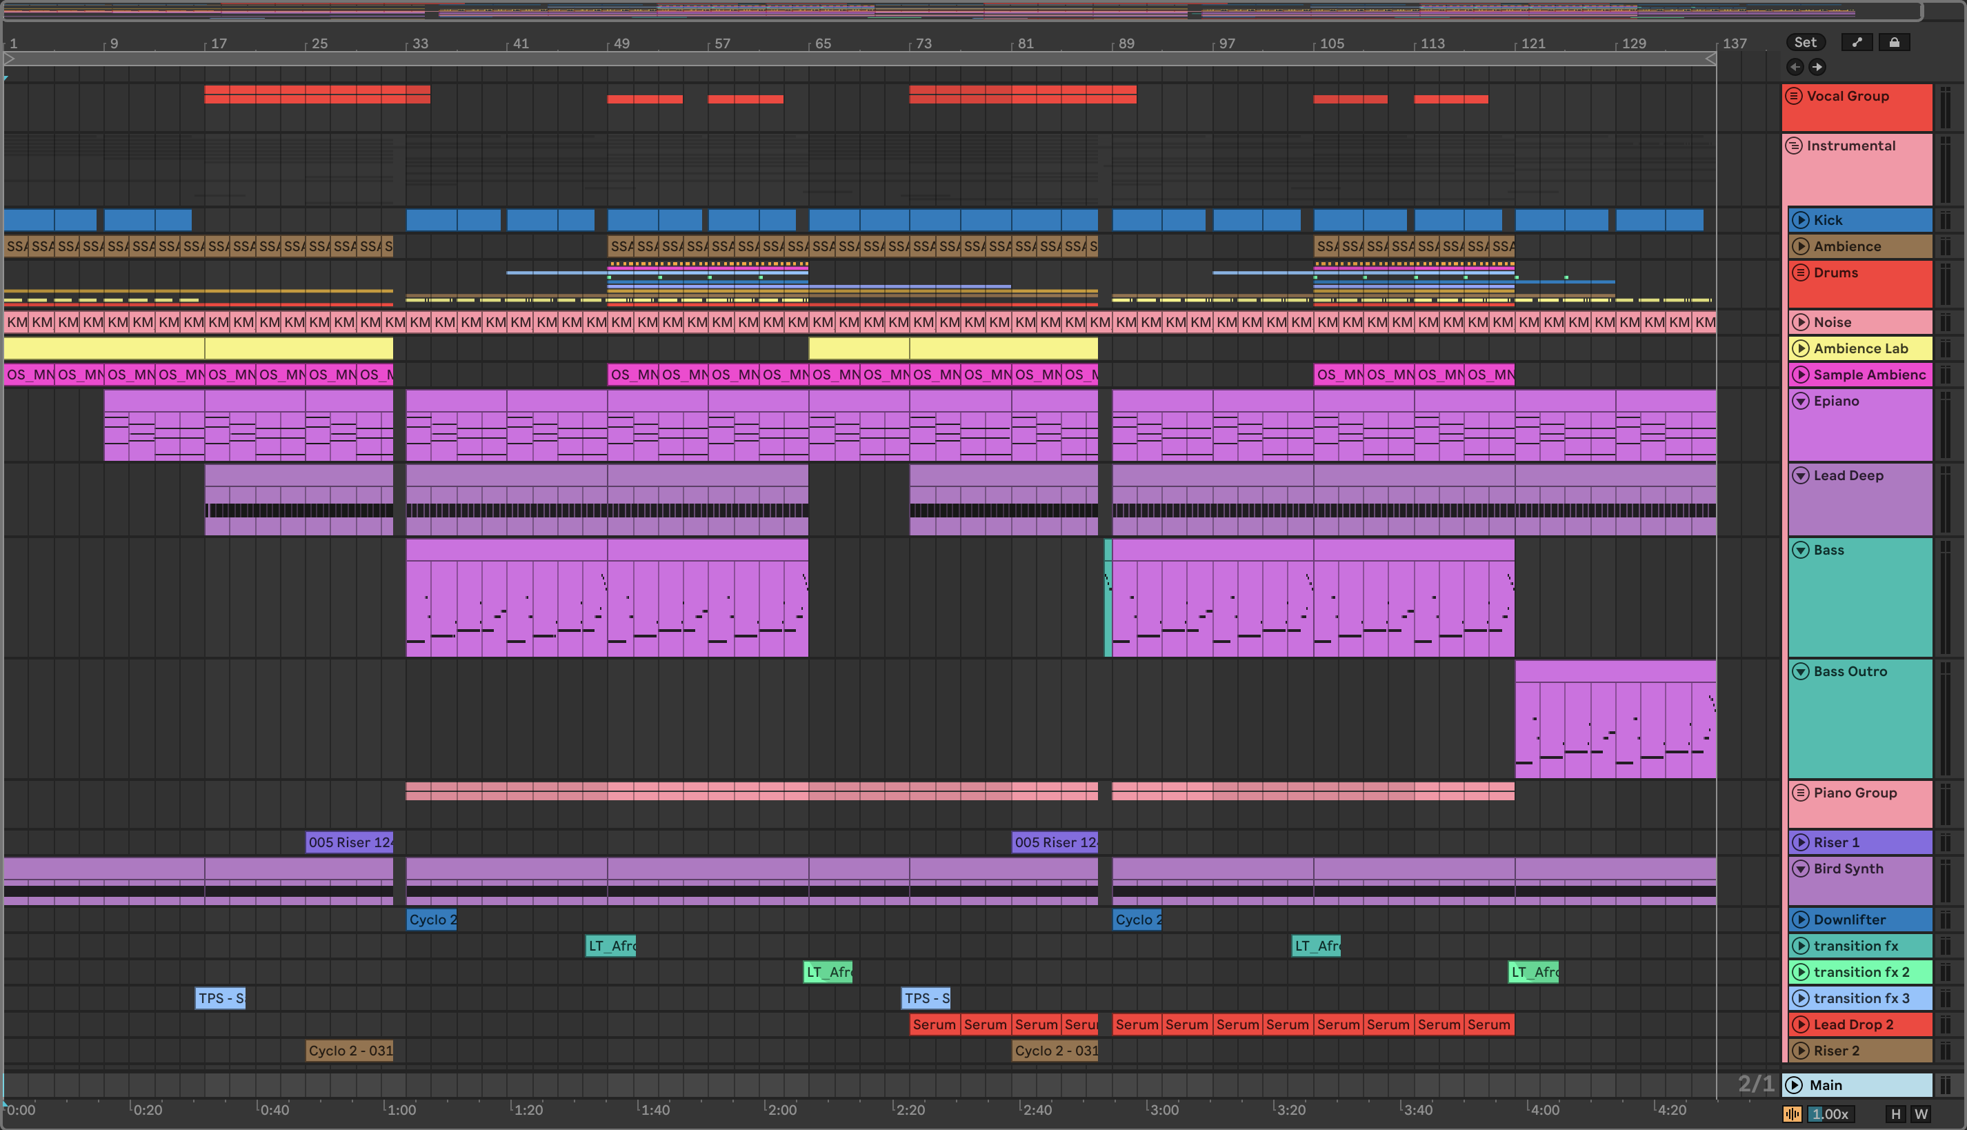Viewport: 1967px width, 1130px height.
Task: Unfold the Downlifter track
Action: tap(1800, 920)
